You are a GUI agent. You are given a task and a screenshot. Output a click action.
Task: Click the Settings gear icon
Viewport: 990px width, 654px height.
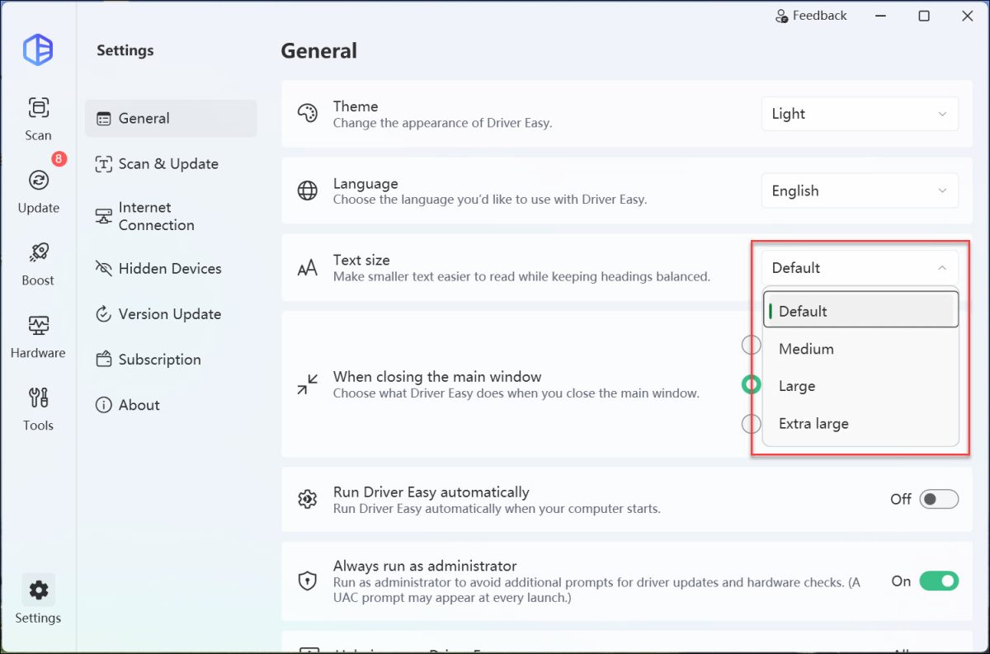(38, 590)
